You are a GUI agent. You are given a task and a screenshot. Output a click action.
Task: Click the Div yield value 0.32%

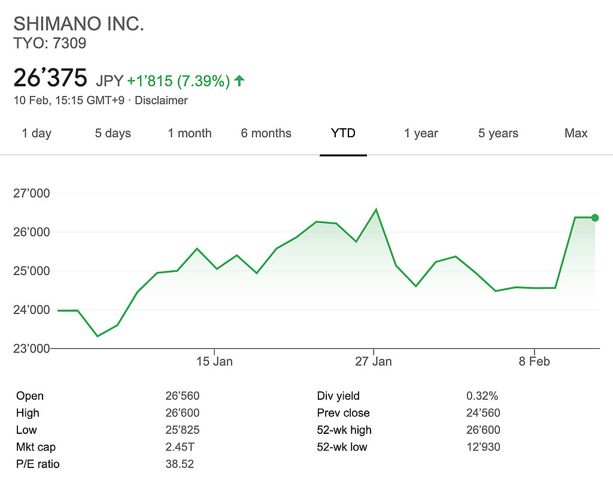[x=482, y=396]
